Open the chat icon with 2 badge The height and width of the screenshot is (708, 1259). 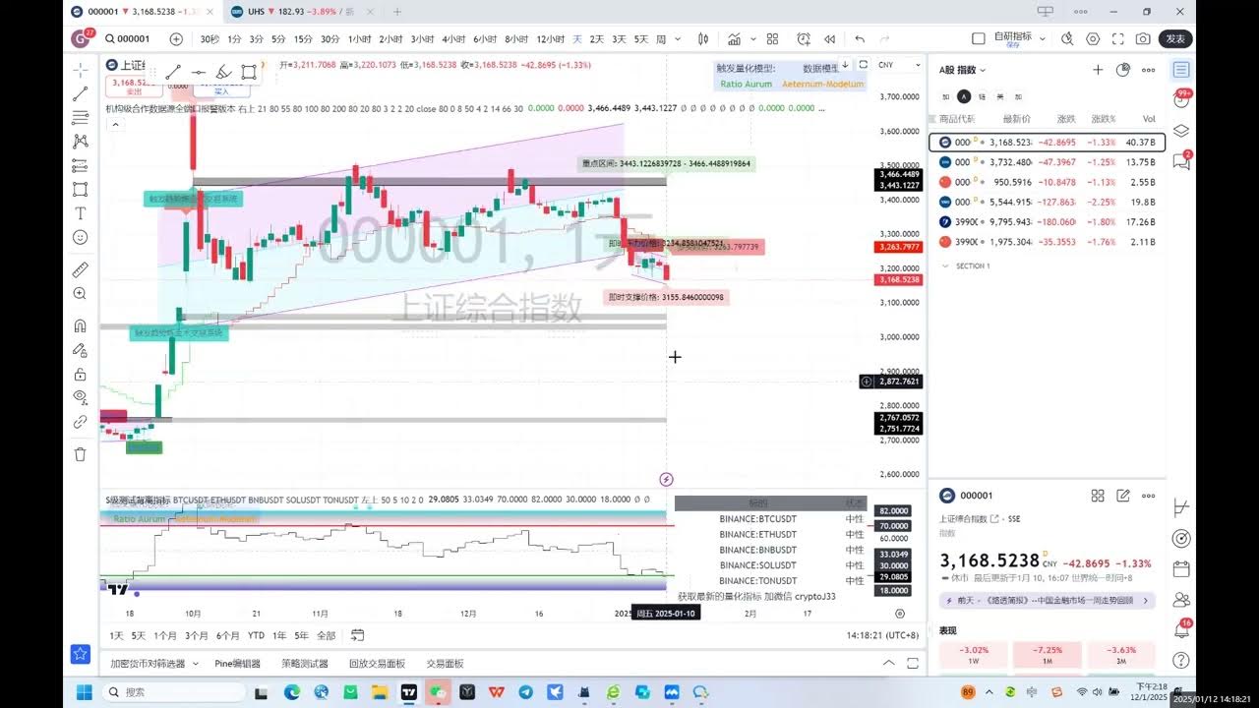pyautogui.click(x=1181, y=161)
